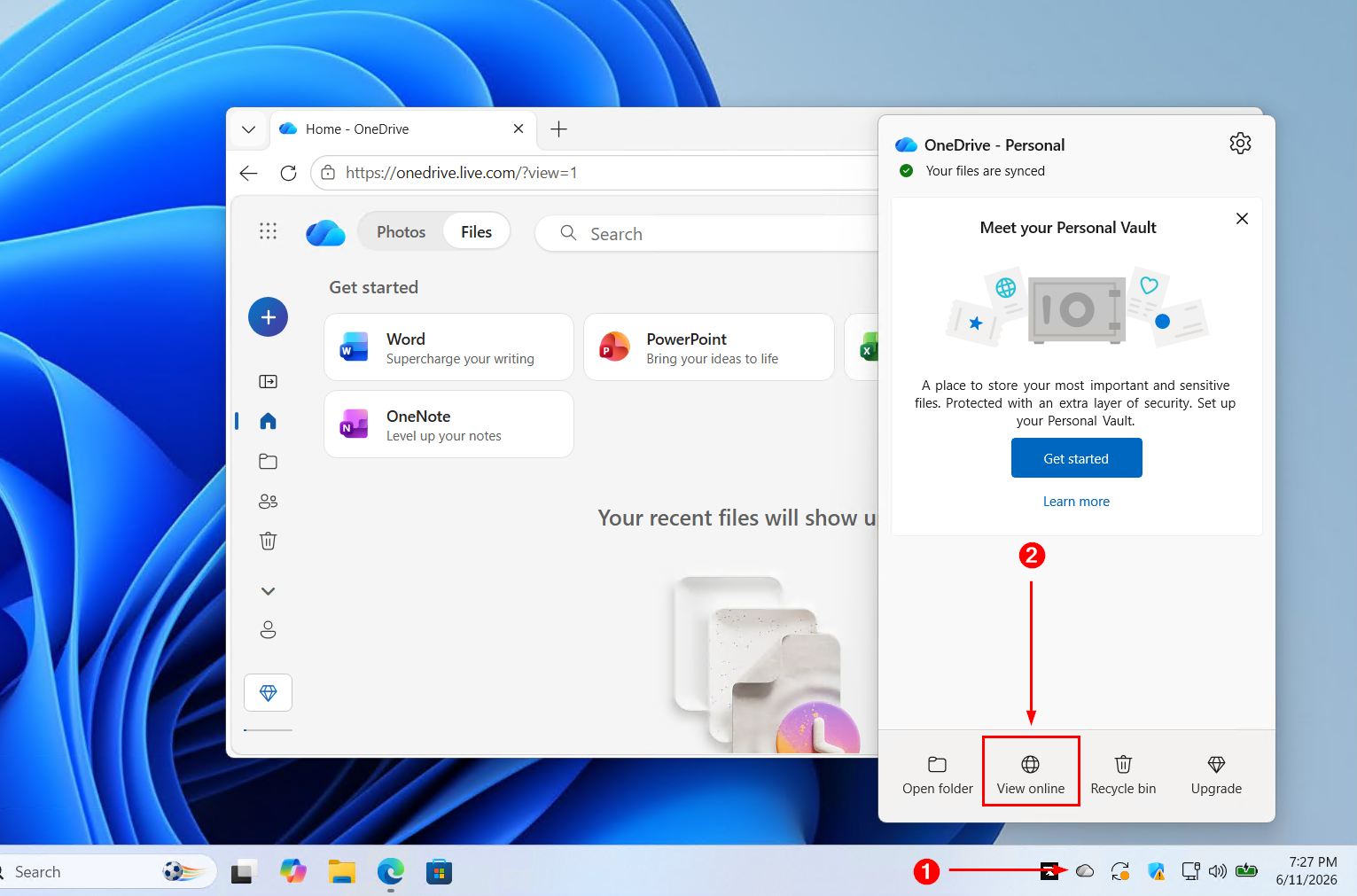Open a new browser tab
This screenshot has width=1357, height=896.
click(558, 129)
